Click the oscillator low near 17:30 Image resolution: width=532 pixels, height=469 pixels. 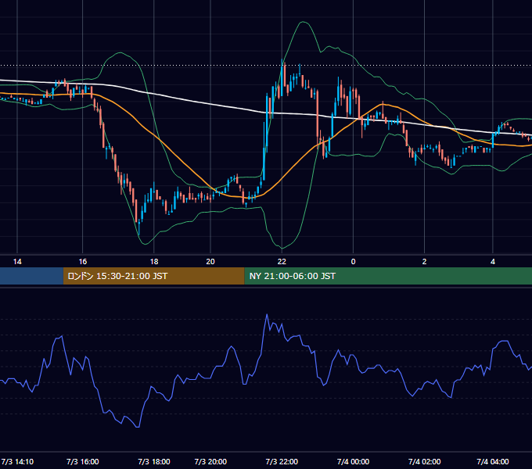coord(138,427)
